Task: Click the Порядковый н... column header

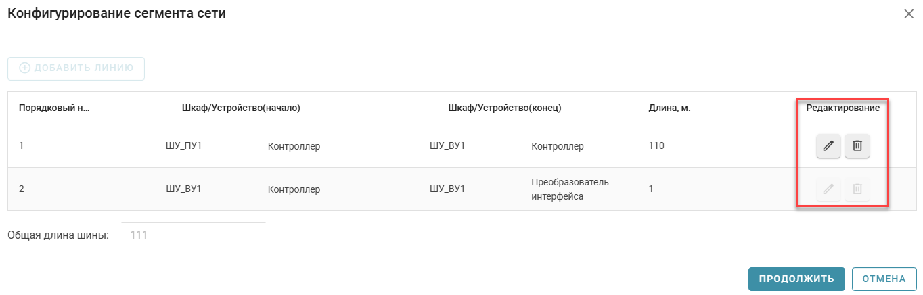Action: tap(54, 108)
